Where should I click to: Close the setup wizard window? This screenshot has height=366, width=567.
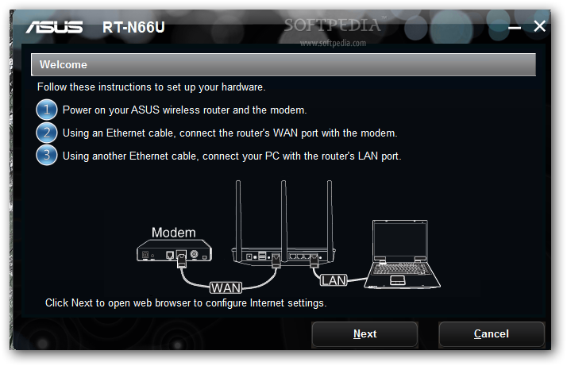pyautogui.click(x=539, y=26)
